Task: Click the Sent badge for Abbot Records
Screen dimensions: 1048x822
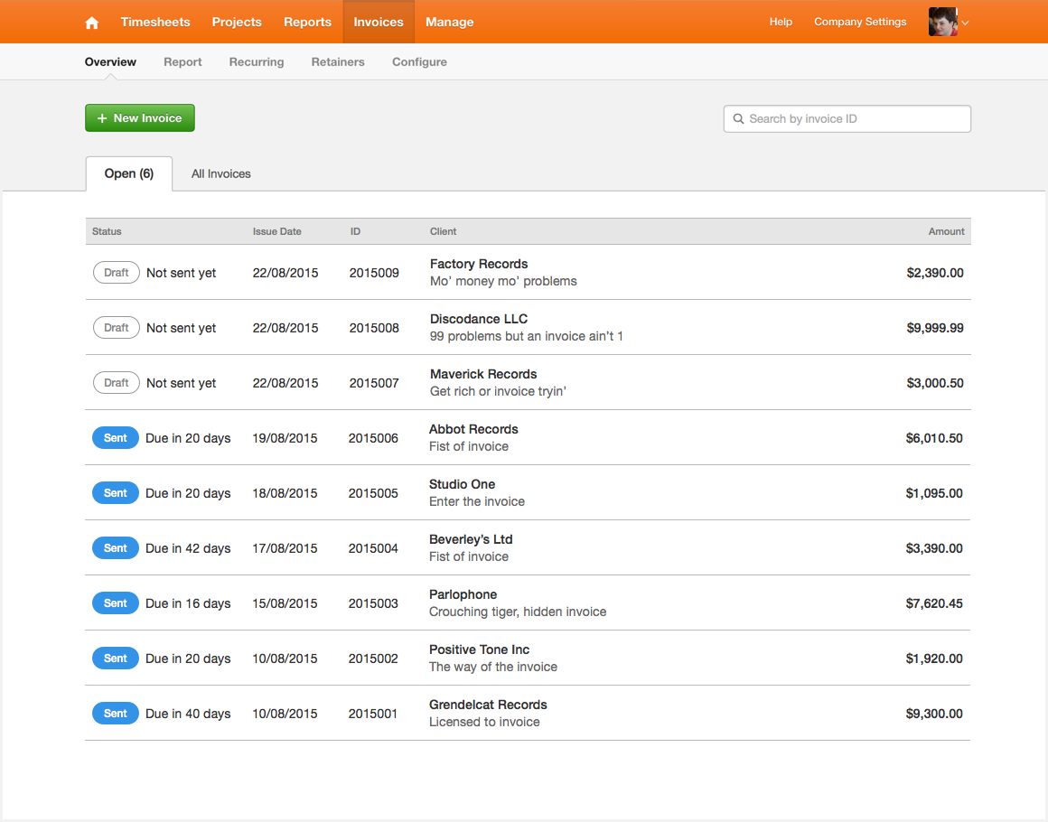Action: tap(116, 438)
